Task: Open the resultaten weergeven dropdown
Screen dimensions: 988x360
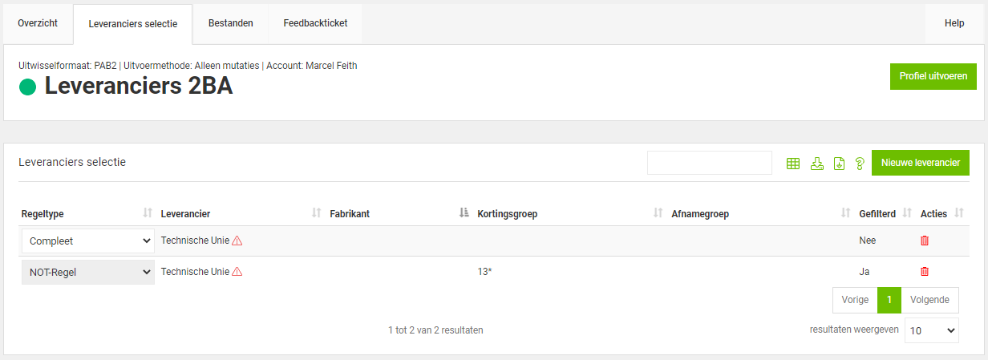Action: point(931,330)
